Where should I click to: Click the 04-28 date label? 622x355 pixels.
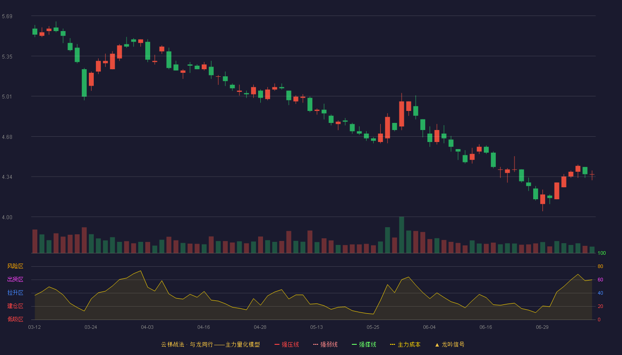coord(260,327)
